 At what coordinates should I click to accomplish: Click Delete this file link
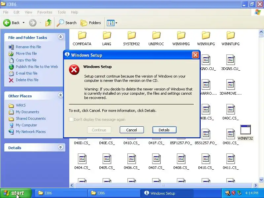click(x=27, y=80)
